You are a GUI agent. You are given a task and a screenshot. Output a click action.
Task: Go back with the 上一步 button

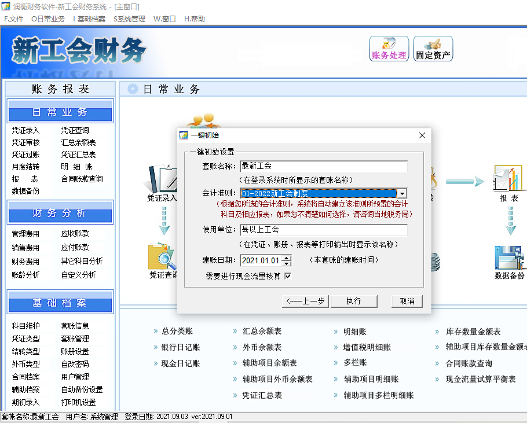305,301
